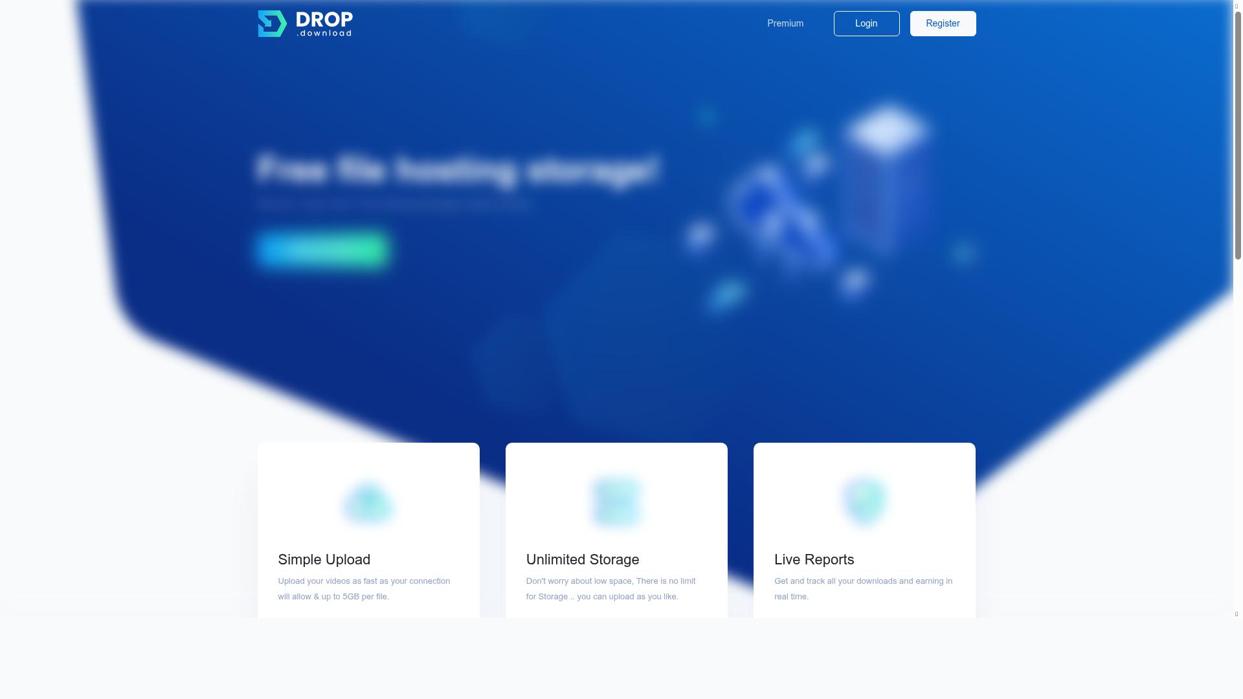Open the Login dialog
1243x699 pixels.
coord(866,23)
